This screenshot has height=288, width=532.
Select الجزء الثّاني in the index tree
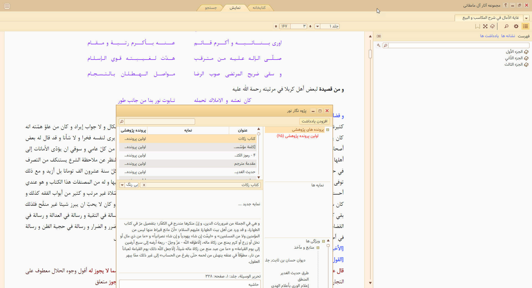[x=514, y=58]
